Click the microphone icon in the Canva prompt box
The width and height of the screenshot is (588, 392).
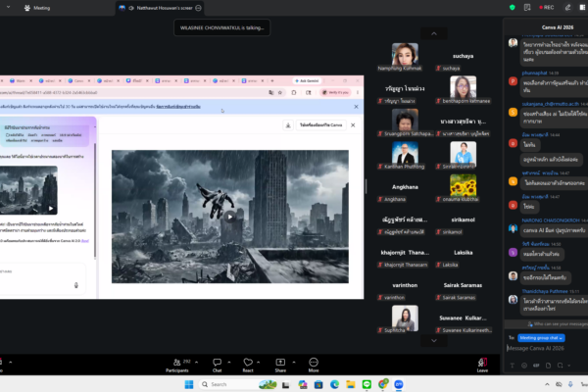[x=76, y=285]
